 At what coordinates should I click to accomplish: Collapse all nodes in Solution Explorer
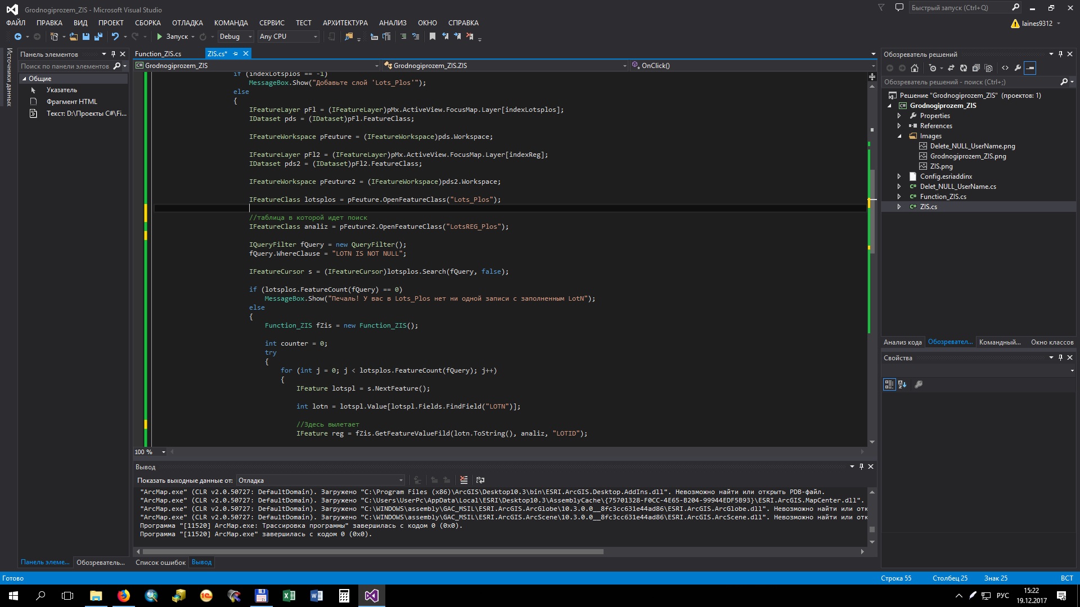pos(976,68)
